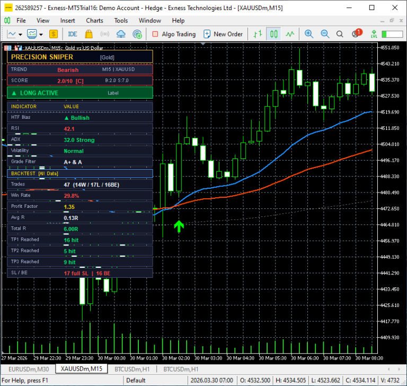Switch chart to line chart mode
407x386 pixels.
[290, 34]
